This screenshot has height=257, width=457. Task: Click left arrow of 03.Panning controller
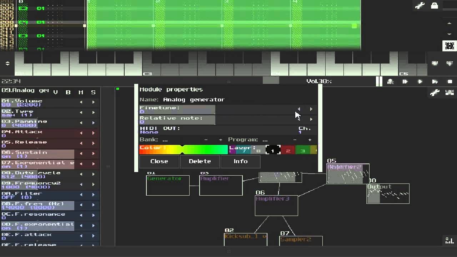(81, 123)
